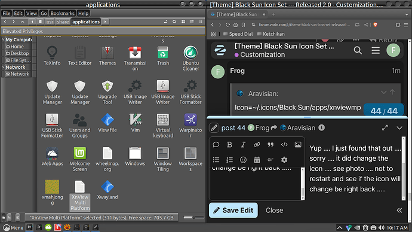The height and width of the screenshot is (232, 412).
Task: Select the Ubuntu Cleaner icon
Action: [190, 53]
